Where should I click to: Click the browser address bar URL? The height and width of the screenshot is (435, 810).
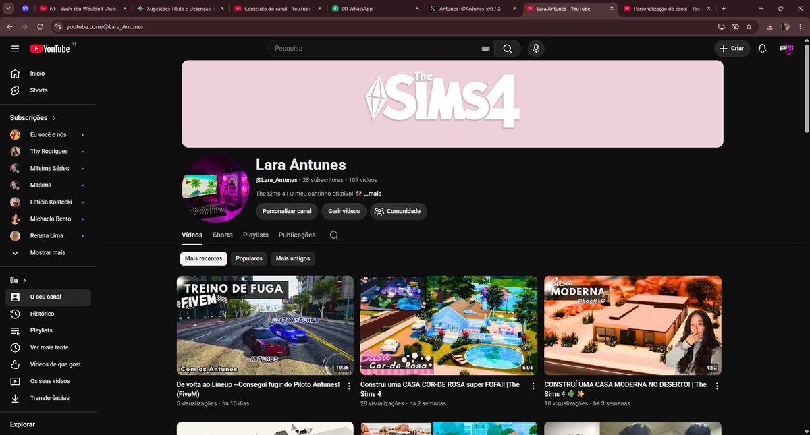coord(105,26)
